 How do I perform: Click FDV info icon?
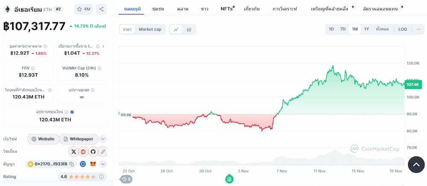click(x=33, y=68)
